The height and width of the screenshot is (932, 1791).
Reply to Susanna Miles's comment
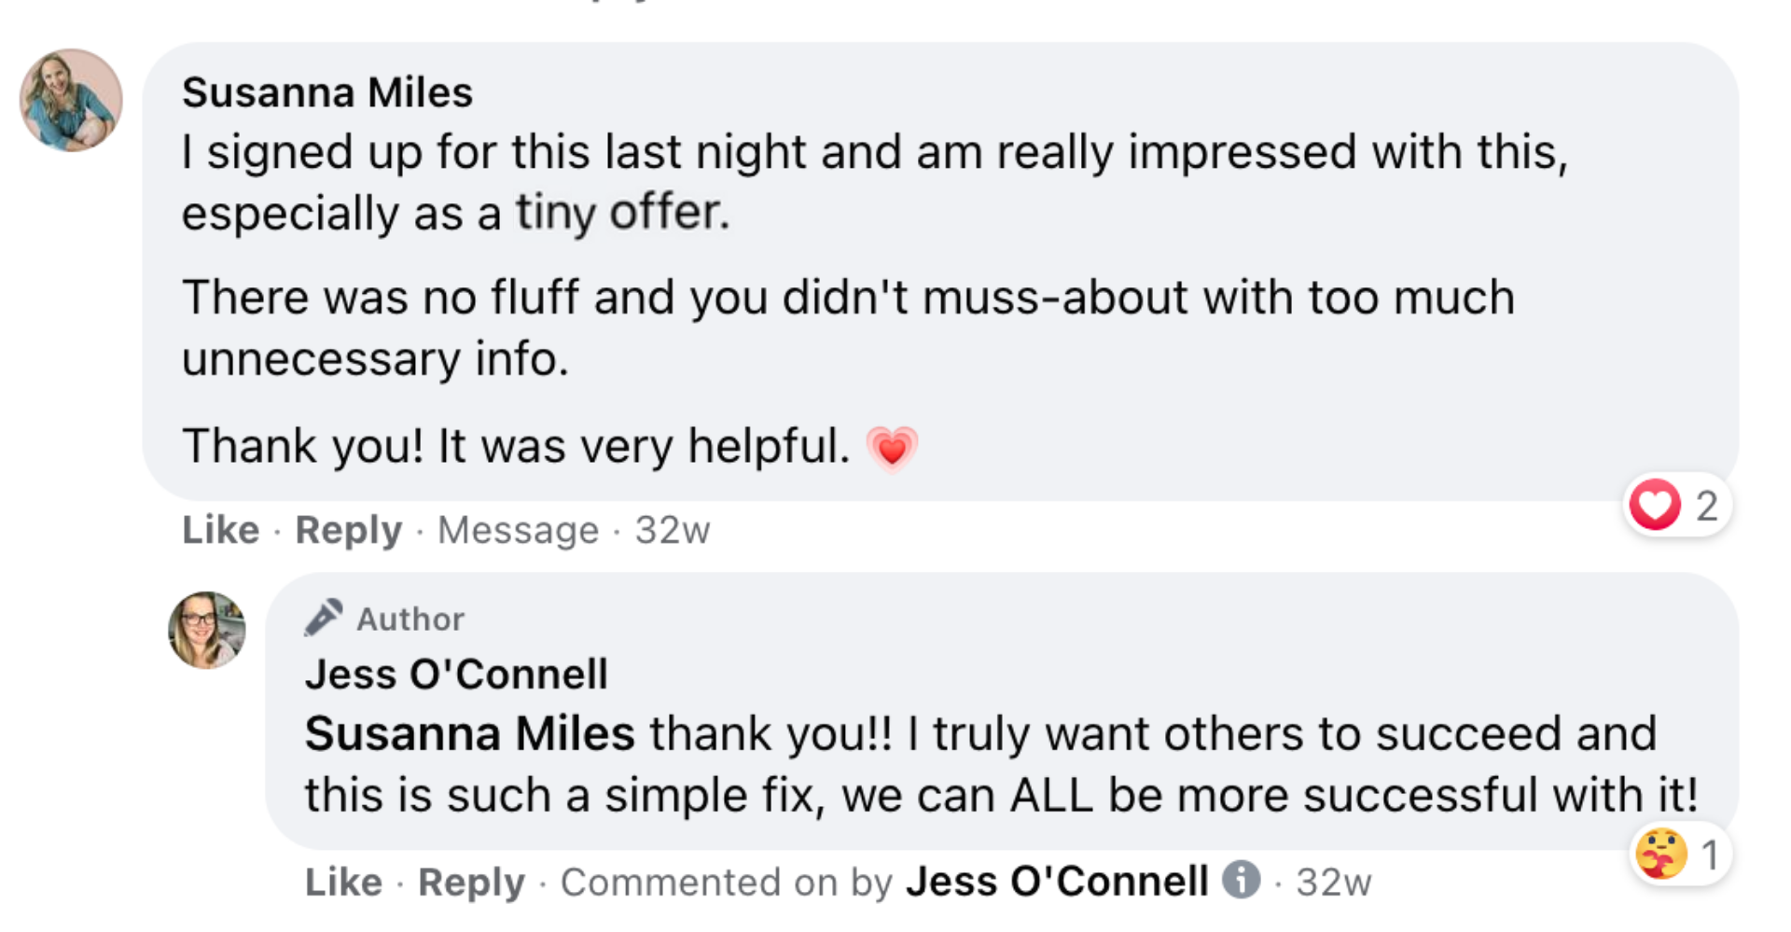(x=348, y=530)
